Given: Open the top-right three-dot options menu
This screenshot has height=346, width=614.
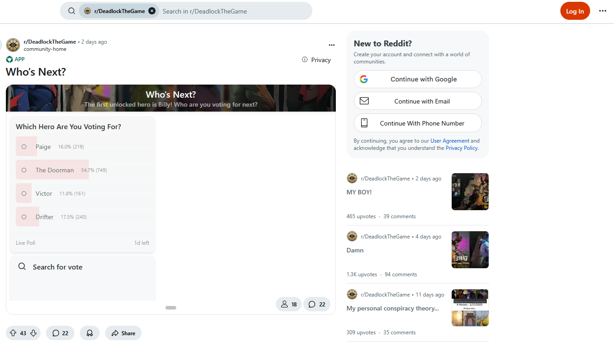Looking at the screenshot, I should click(603, 11).
